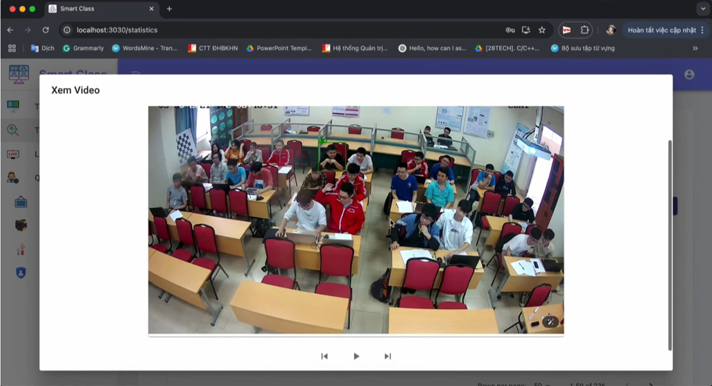Open the LIVE camera sidebar icon

tap(12, 155)
